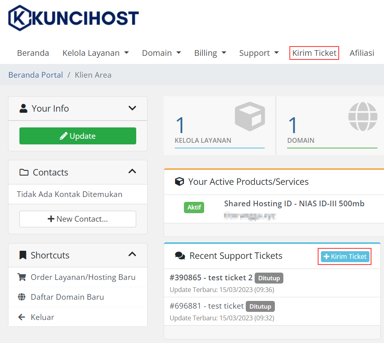Click the Kuncihost logo
Viewport: 384px width, 343px height.
(74, 18)
